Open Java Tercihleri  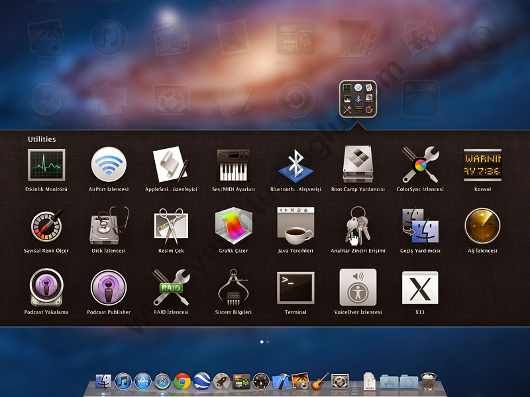tap(295, 226)
